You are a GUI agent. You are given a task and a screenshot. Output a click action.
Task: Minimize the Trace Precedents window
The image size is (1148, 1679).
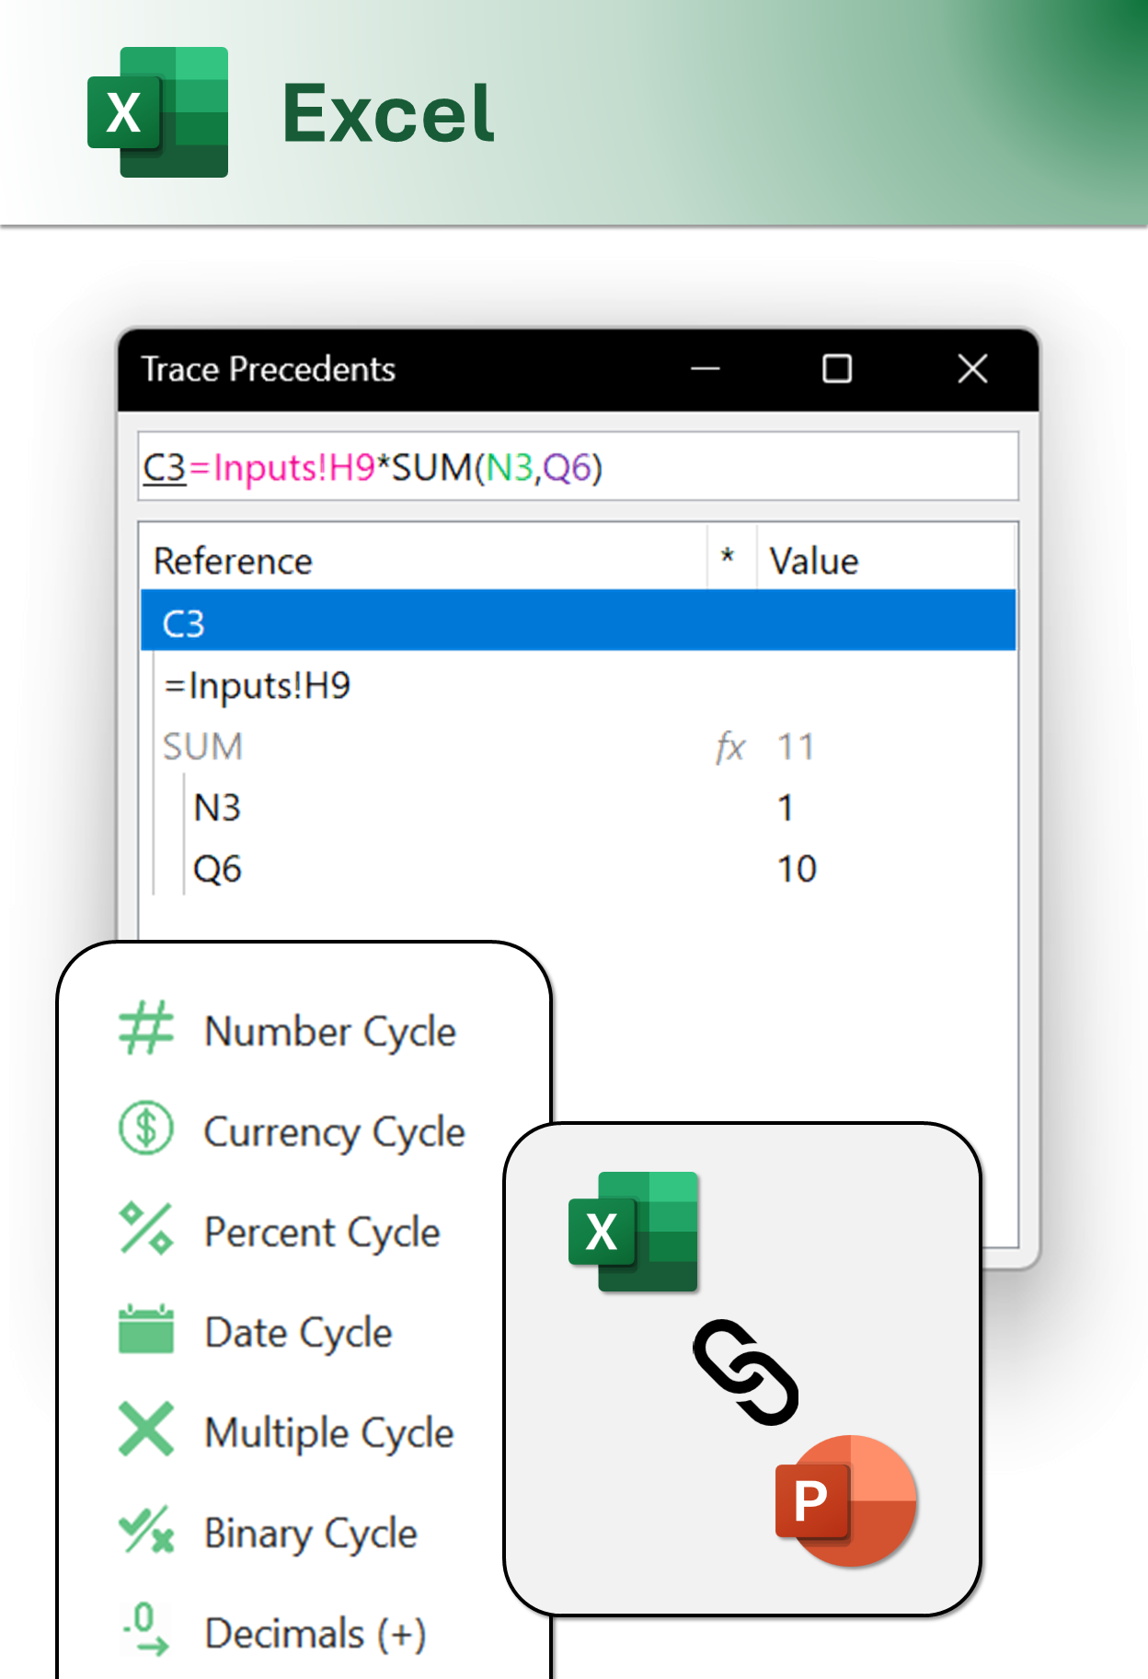point(706,369)
